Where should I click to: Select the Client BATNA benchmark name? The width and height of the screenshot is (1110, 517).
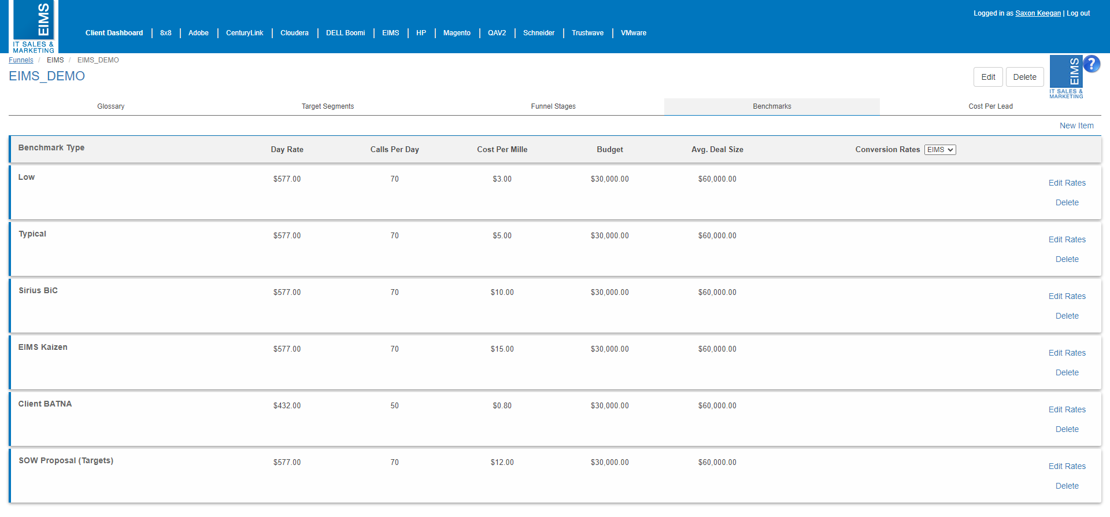(45, 404)
